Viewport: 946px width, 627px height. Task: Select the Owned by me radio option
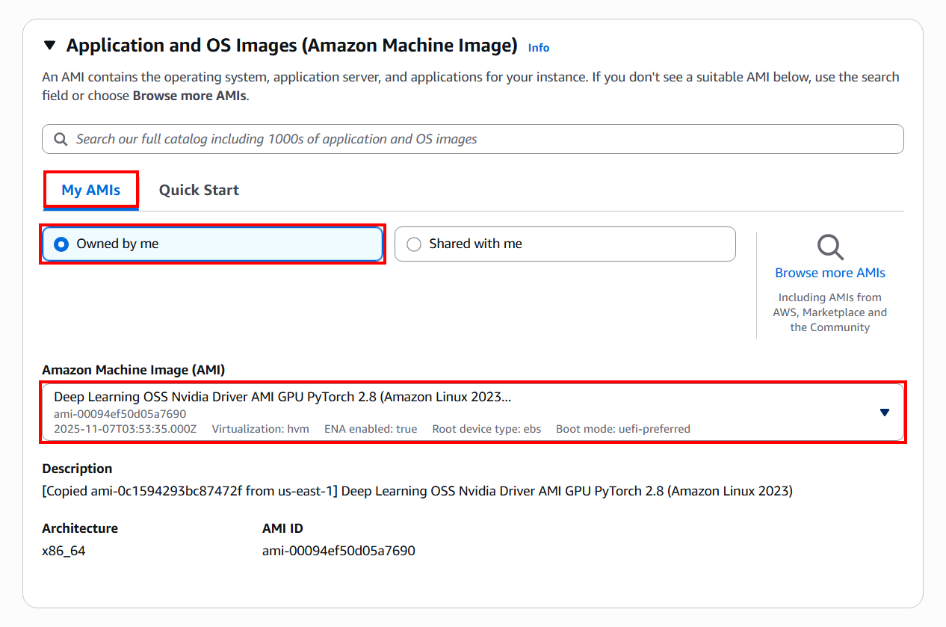(62, 244)
